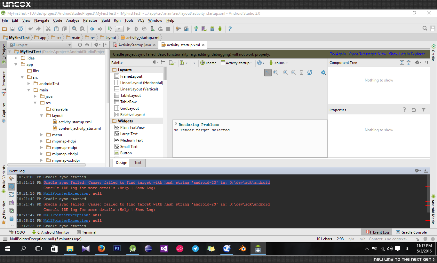Click the Search Everywhere magnifier icon
437x263 pixels.
point(425,28)
